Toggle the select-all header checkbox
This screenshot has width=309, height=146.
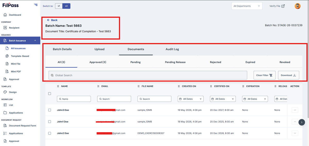pyautogui.click(x=50, y=94)
